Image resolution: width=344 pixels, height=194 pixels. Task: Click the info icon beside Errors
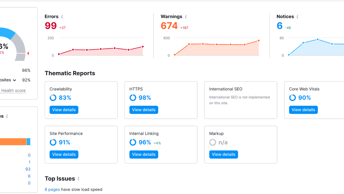click(x=62, y=17)
